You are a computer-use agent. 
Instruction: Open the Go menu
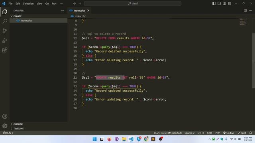click(x=47, y=4)
